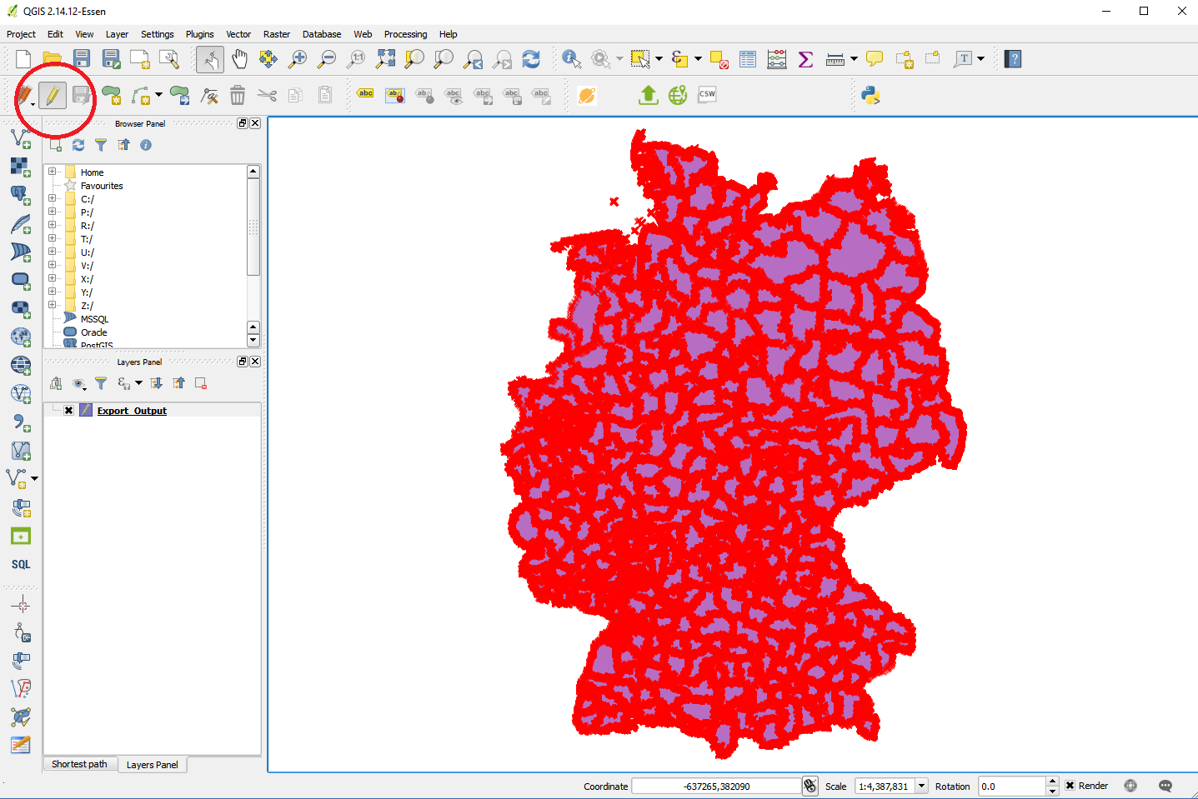Open the Vector menu
This screenshot has height=799, width=1198.
click(238, 34)
